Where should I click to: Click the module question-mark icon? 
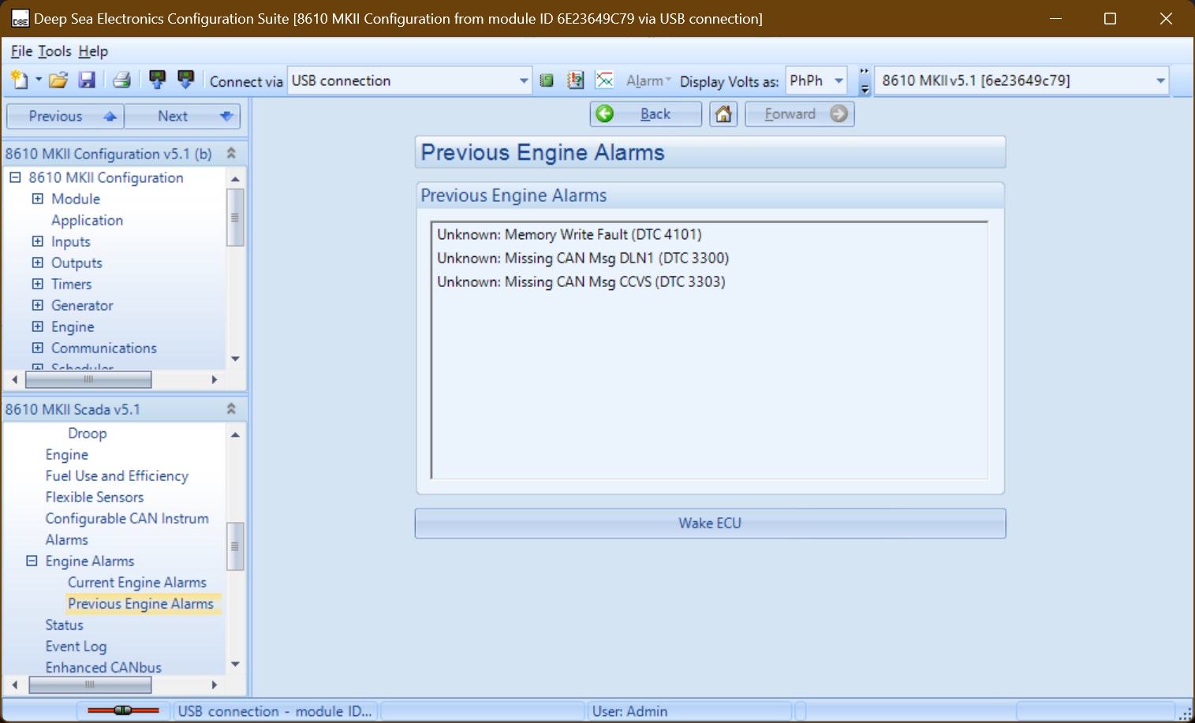coord(576,80)
